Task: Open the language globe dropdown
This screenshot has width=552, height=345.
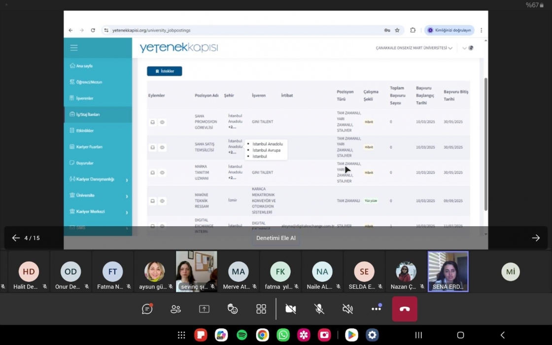Action: click(468, 48)
